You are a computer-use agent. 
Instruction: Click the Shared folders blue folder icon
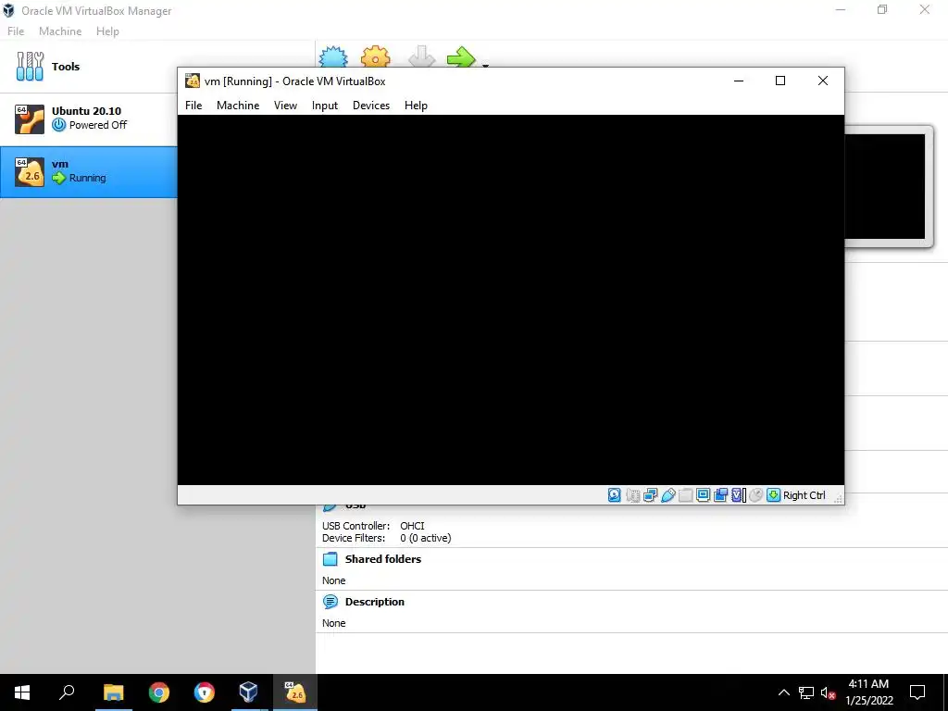tap(331, 559)
